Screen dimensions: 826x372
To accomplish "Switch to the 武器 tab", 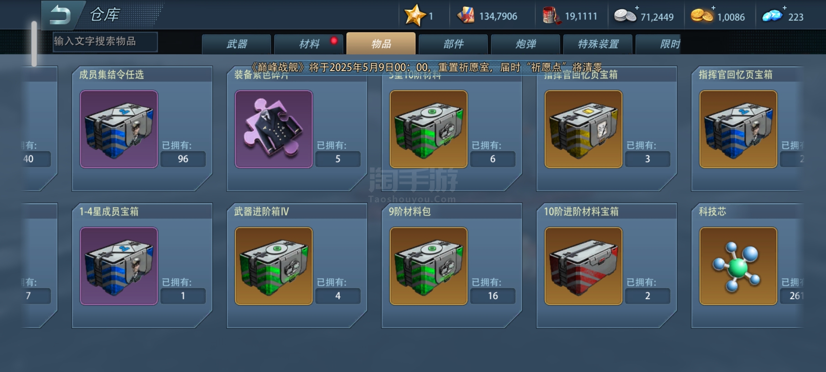I will pos(236,44).
